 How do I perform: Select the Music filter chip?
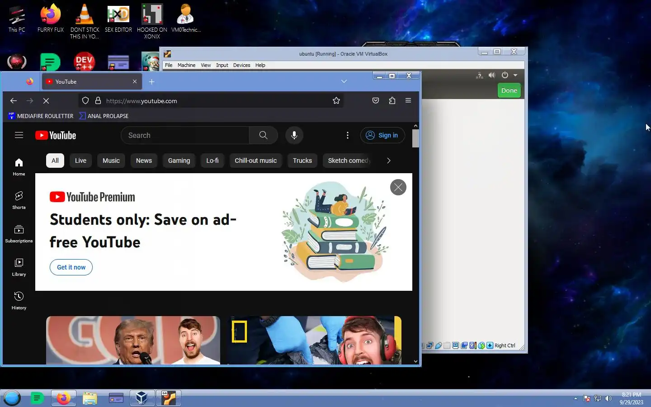coord(111,161)
